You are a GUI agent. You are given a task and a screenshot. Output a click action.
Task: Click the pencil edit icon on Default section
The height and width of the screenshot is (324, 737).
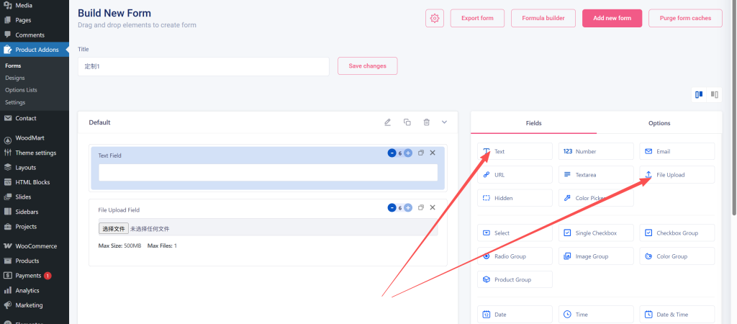(388, 122)
